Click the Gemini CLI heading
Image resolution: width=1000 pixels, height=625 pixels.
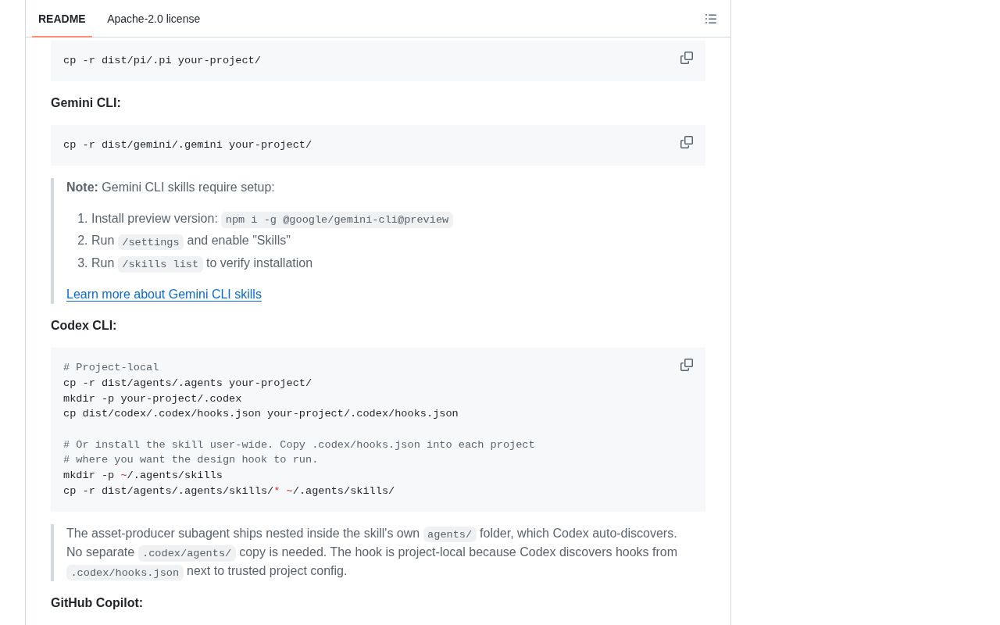(86, 103)
